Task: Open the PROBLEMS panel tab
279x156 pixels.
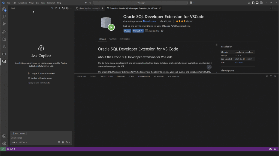Action: pyautogui.click(x=82, y=76)
